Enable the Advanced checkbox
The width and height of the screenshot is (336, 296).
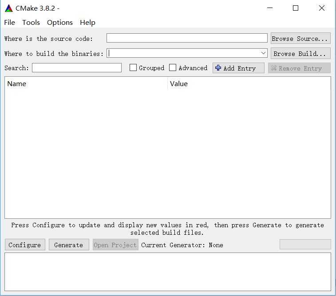[173, 68]
